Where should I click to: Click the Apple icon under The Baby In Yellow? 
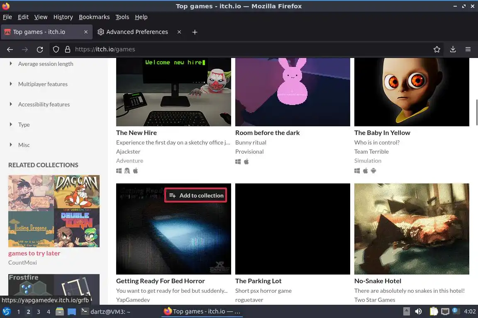coord(365,171)
